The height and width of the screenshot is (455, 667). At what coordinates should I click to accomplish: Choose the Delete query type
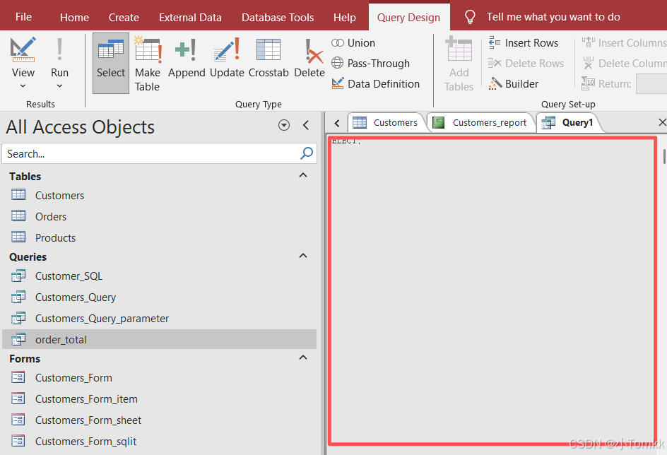pyautogui.click(x=309, y=58)
